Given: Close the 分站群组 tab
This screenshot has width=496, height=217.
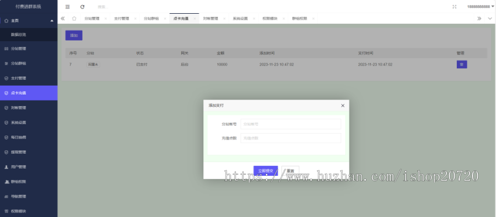Looking at the screenshot, I should pos(165,19).
